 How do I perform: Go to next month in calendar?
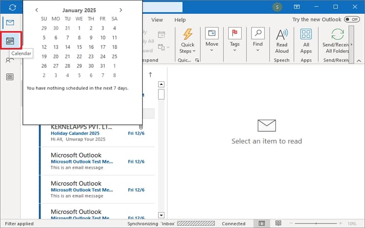[x=120, y=10]
